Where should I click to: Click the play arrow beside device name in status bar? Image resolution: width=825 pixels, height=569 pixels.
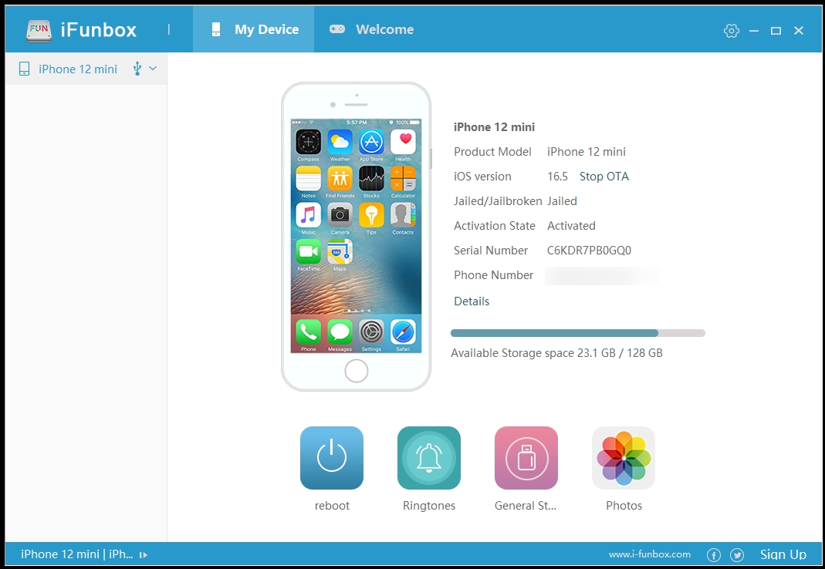click(x=143, y=555)
